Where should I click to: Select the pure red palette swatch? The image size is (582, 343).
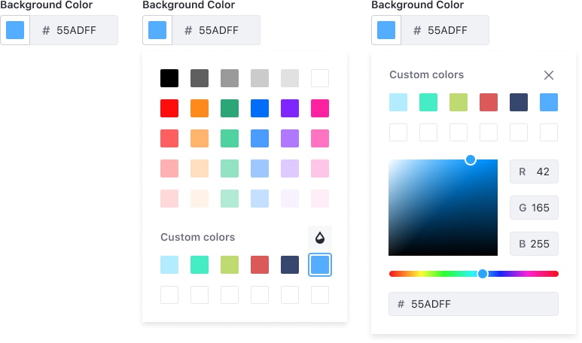[x=169, y=108]
